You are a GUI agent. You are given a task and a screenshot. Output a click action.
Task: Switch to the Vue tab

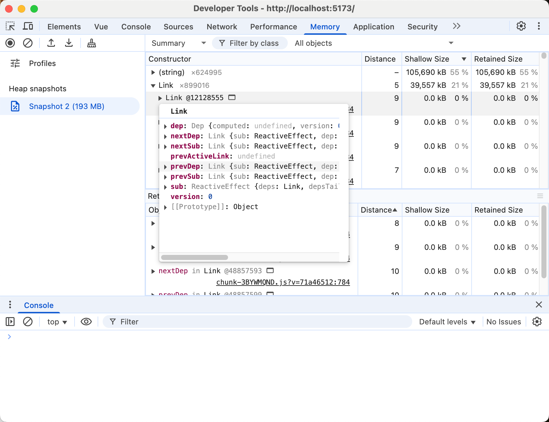(x=101, y=27)
